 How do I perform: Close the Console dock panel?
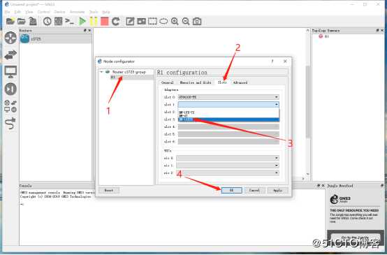point(323,185)
